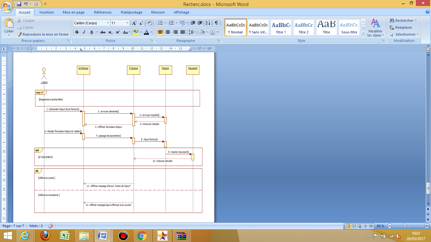This screenshot has width=431, height=242.
Task: Toggle strikethrough formatting
Action: (103, 32)
